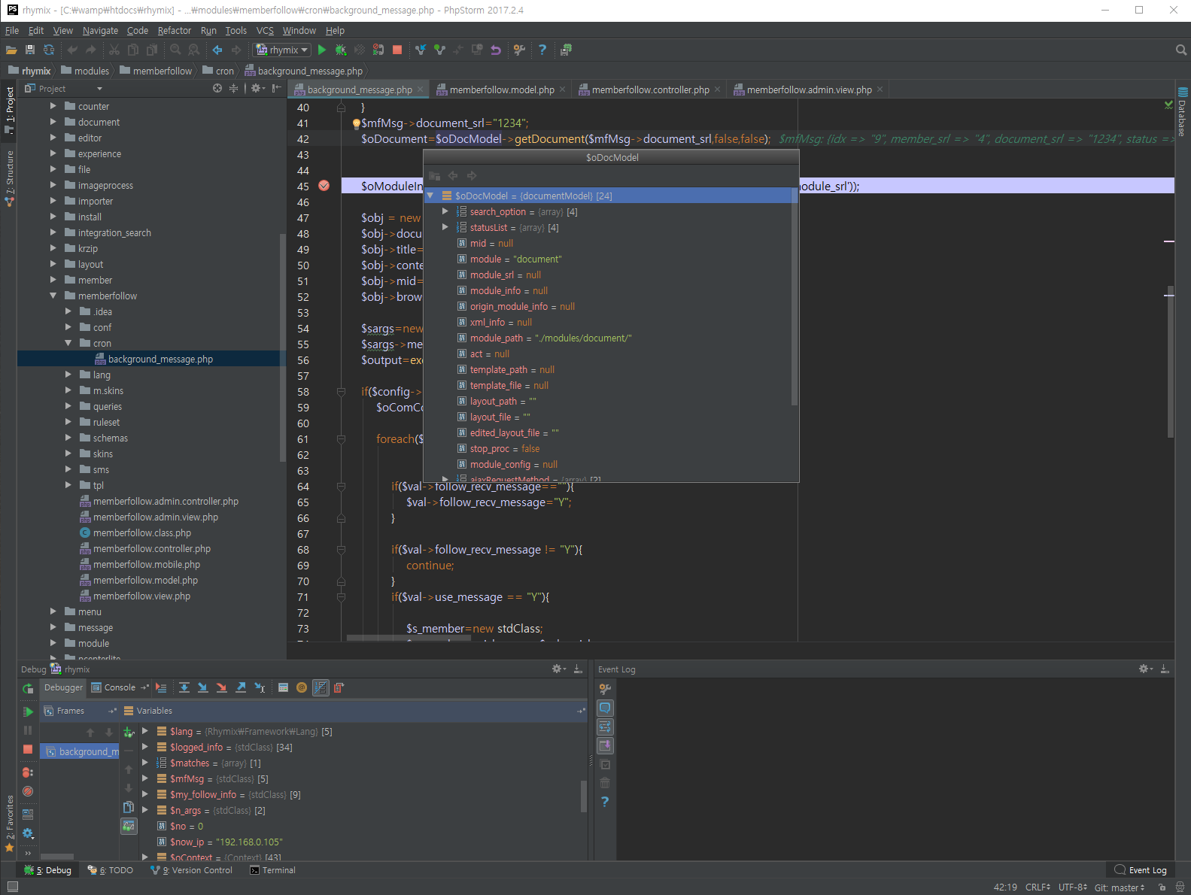
Task: Click the Force Step Into red arrow icon
Action: [222, 687]
